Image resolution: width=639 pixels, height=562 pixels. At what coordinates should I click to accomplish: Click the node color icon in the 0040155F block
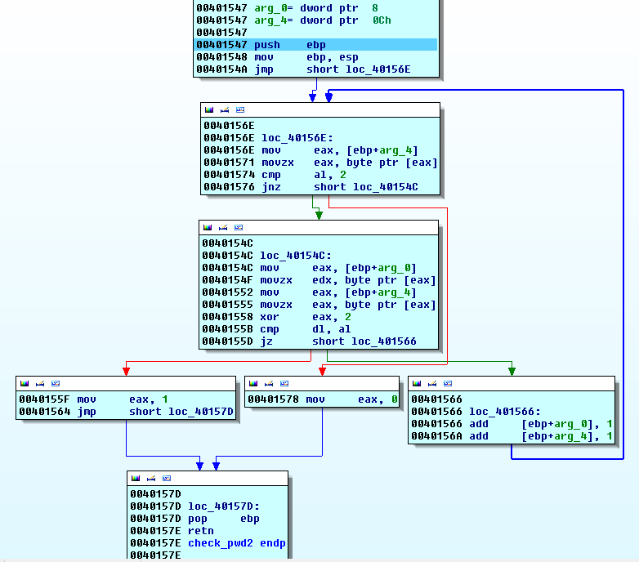tap(25, 384)
